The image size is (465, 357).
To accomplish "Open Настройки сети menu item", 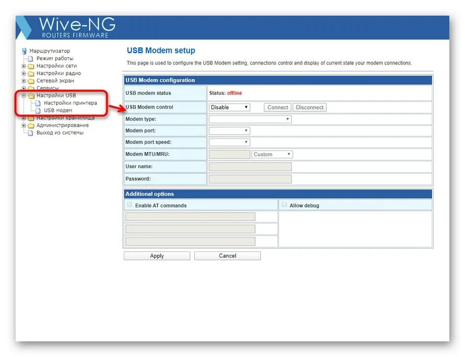I will click(57, 66).
